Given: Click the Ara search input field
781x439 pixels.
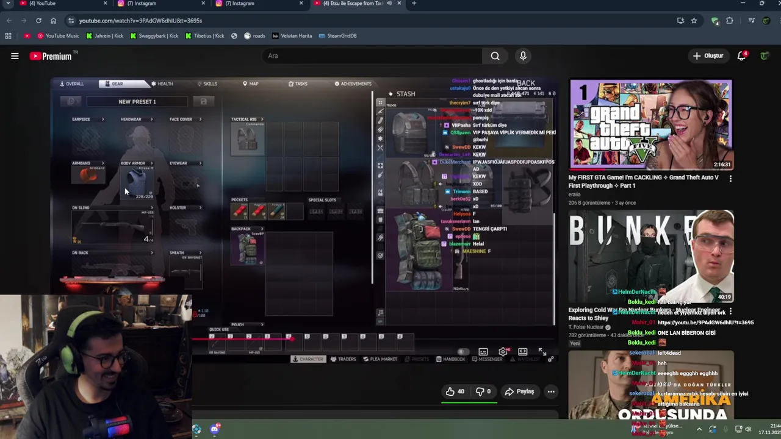Looking at the screenshot, I should [372, 56].
